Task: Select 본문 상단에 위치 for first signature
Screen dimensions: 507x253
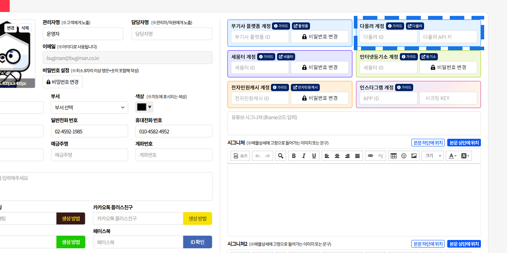Action: pyautogui.click(x=464, y=143)
